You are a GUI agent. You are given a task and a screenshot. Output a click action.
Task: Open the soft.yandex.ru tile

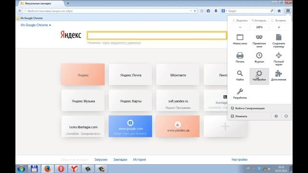(x=178, y=100)
